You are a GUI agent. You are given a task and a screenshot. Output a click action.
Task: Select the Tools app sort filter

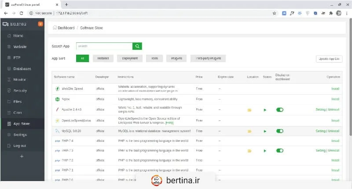click(x=154, y=59)
